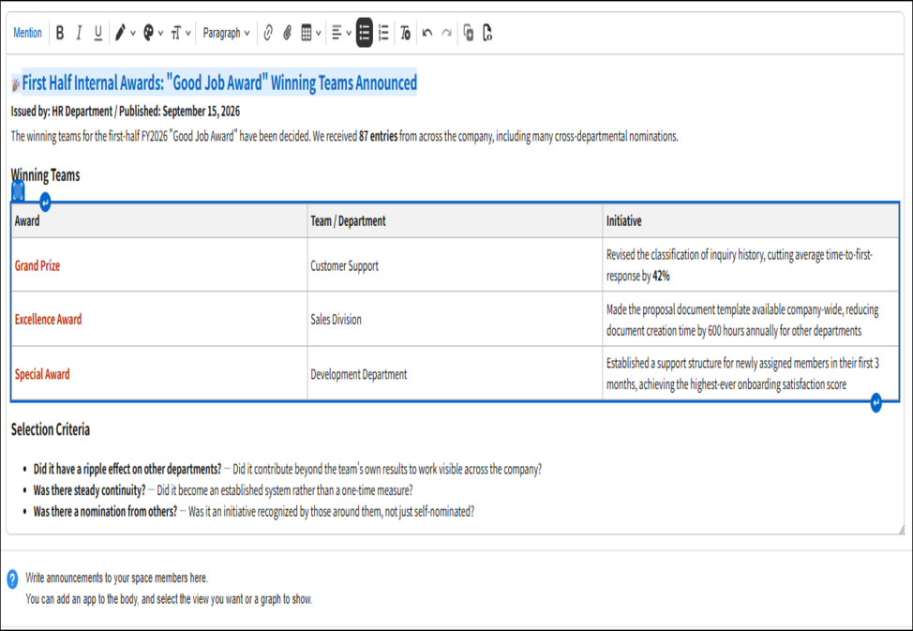913x631 pixels.
Task: Click the headline "First Half Internal Awards" text
Action: (x=219, y=83)
